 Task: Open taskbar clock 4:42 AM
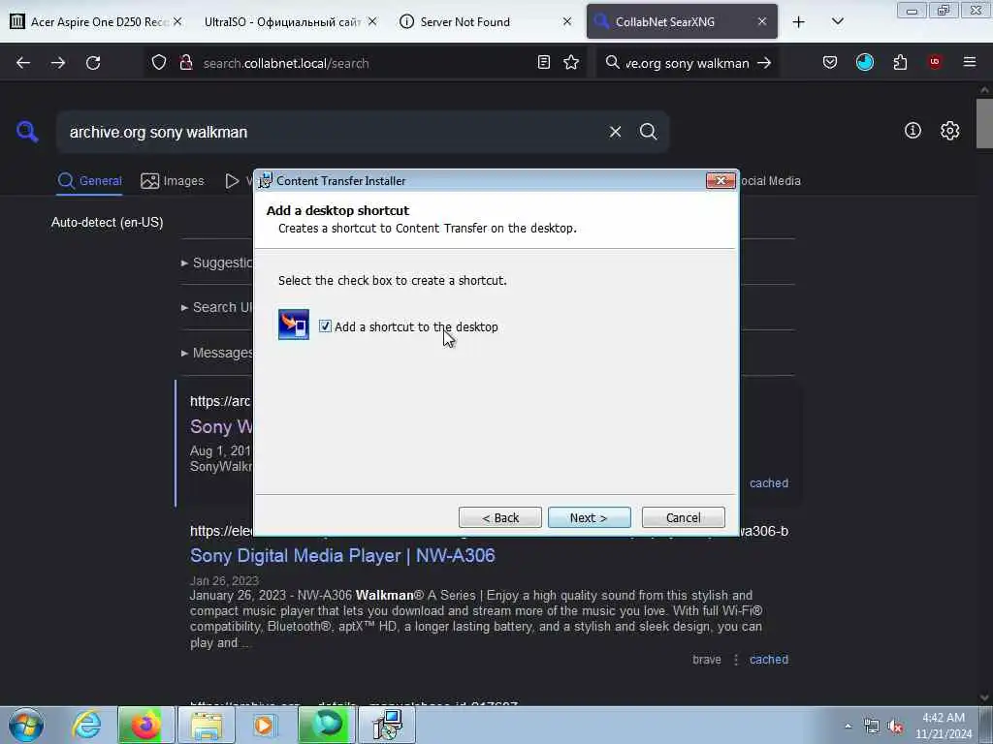(x=943, y=726)
